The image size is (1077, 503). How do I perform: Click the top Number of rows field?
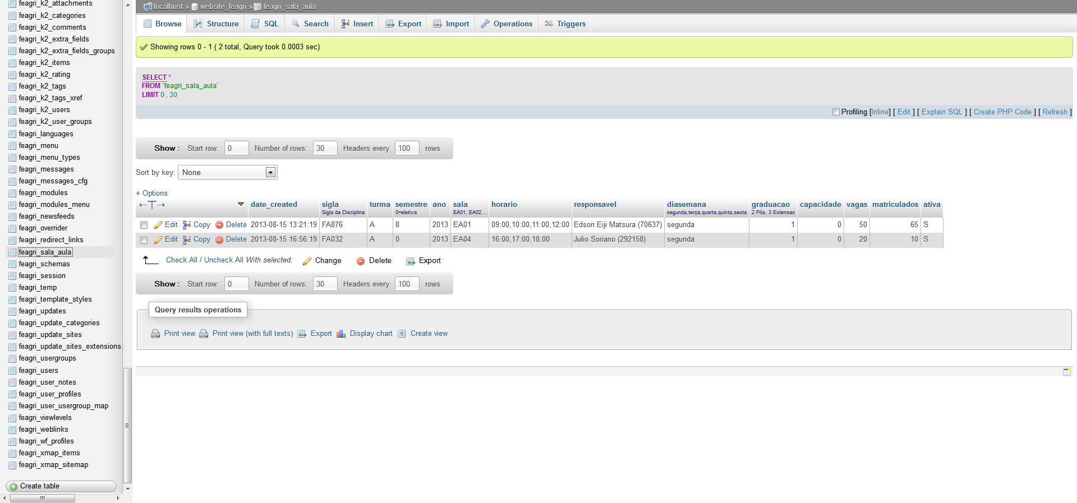(x=325, y=148)
